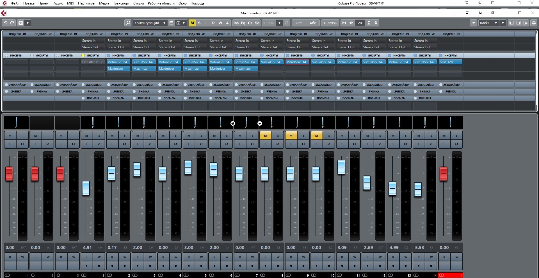Click the Абс link mode button
The height and width of the screenshot is (278, 539).
tap(313, 23)
